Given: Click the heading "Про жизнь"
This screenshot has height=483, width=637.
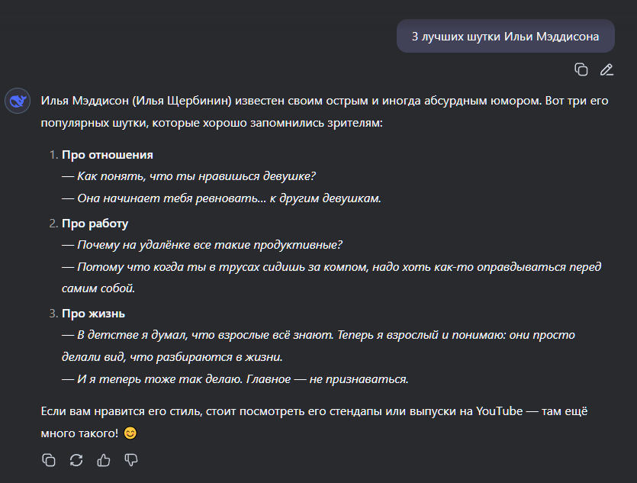Looking at the screenshot, I should click(x=93, y=314).
